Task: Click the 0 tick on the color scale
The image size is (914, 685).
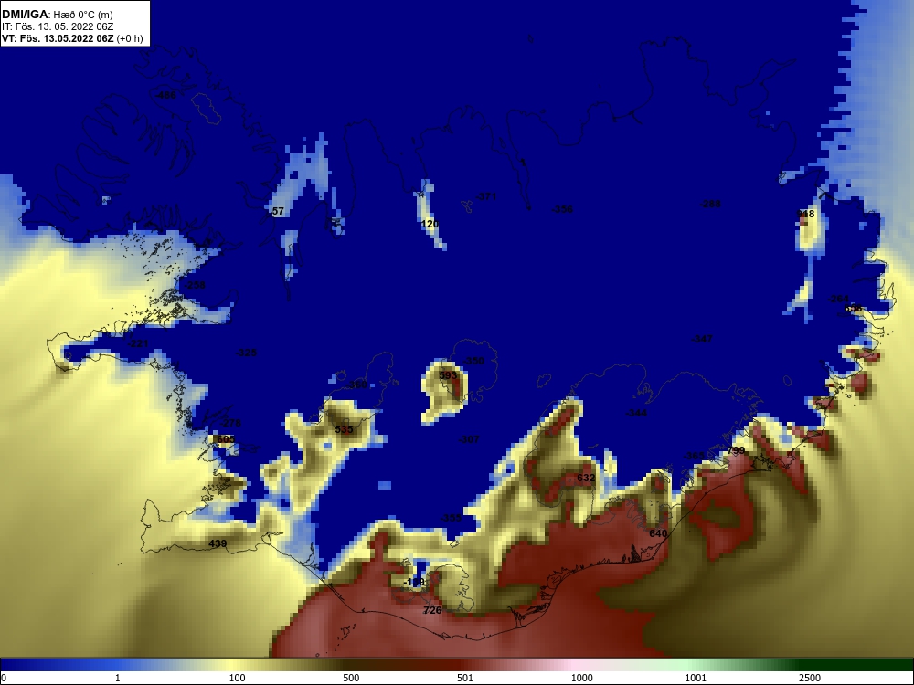Action: point(4,678)
